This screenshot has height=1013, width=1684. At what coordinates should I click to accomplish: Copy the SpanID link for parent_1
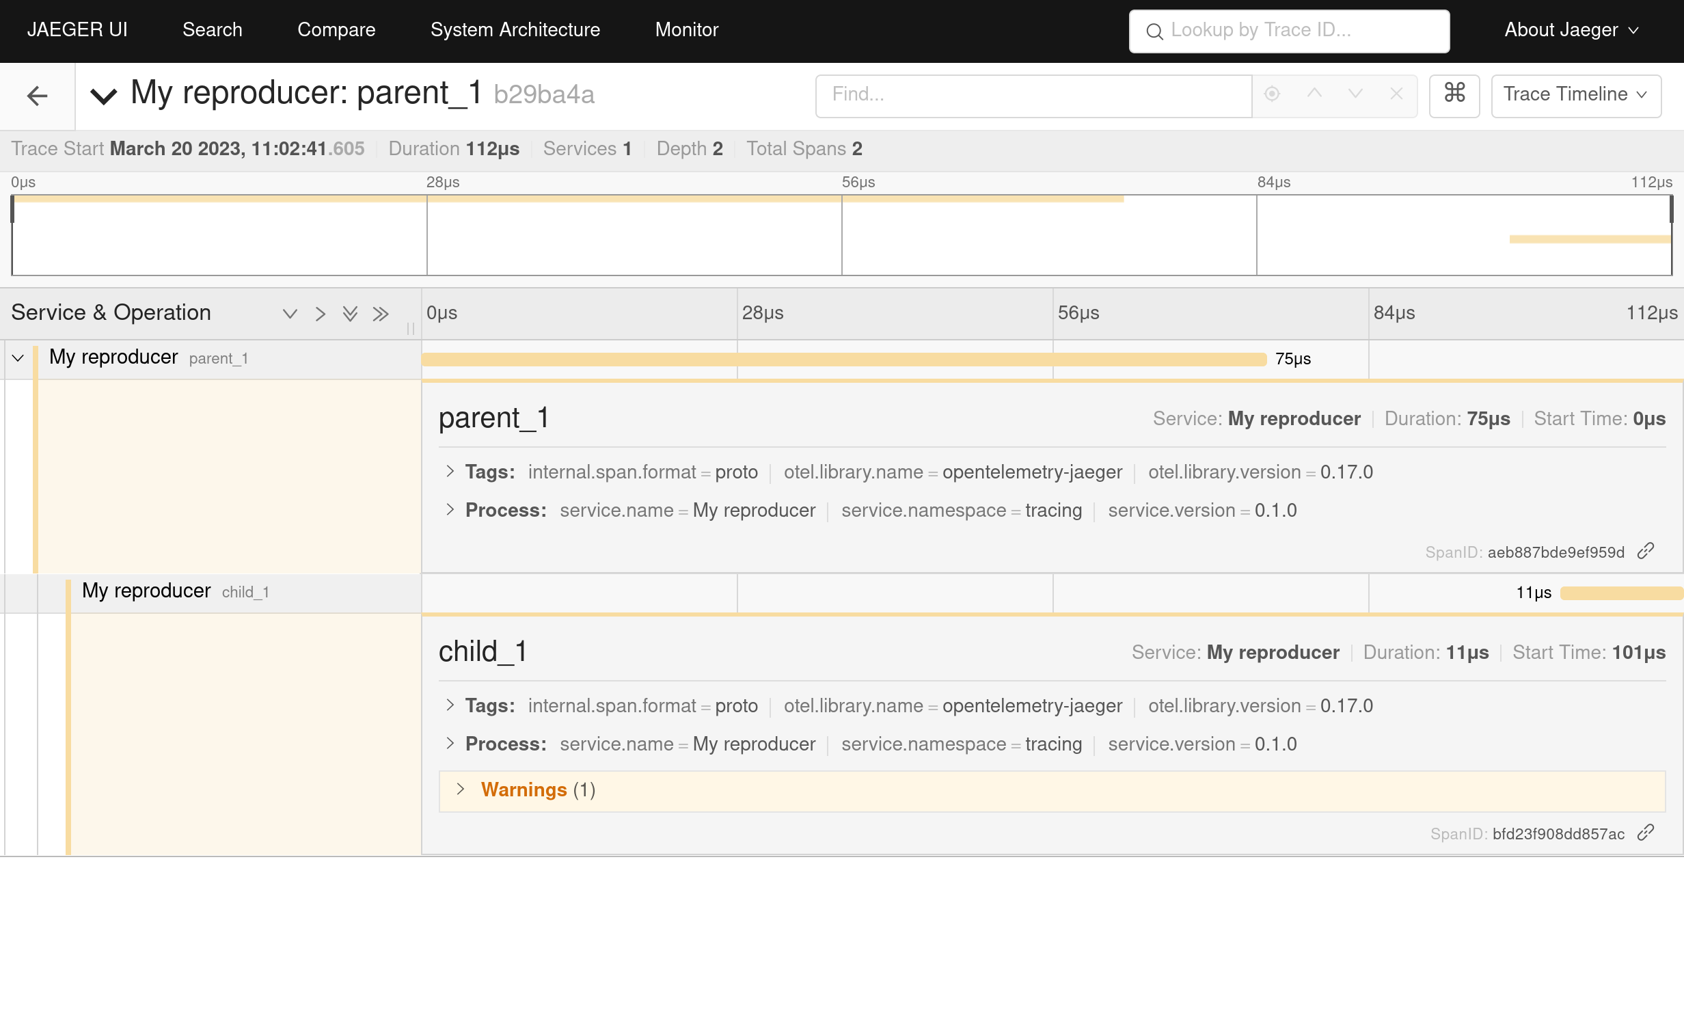(x=1647, y=551)
